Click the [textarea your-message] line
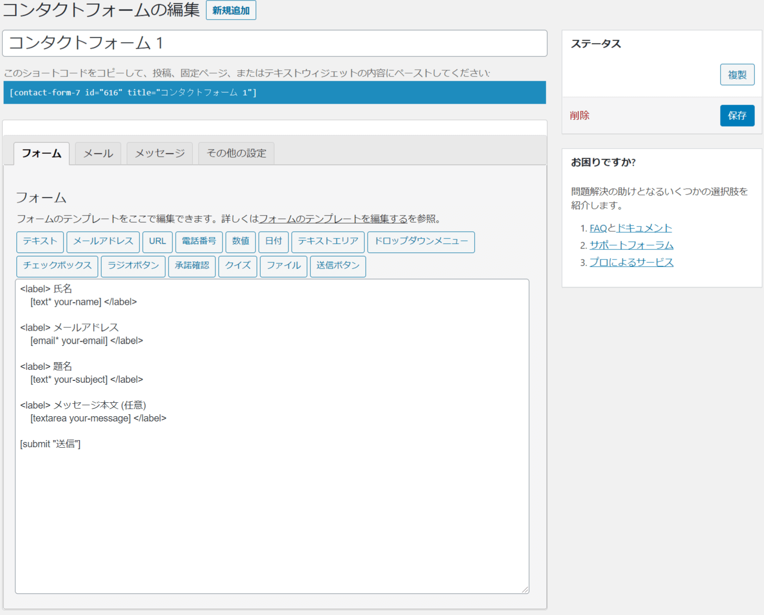This screenshot has height=615, width=764. 98,418
